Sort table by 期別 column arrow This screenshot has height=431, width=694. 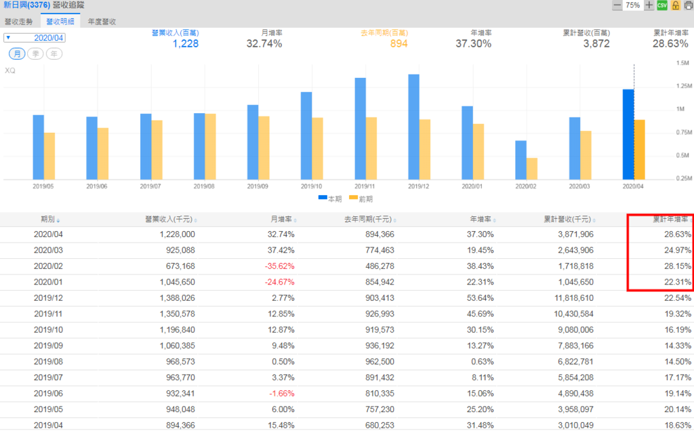[x=58, y=220]
